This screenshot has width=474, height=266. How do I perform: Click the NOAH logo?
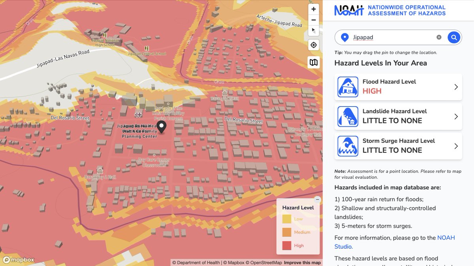click(x=349, y=10)
